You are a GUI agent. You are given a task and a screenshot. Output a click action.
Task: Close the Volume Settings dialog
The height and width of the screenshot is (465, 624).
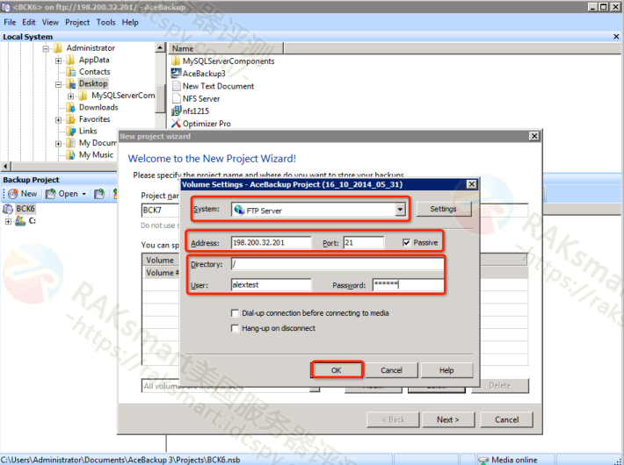(x=472, y=184)
